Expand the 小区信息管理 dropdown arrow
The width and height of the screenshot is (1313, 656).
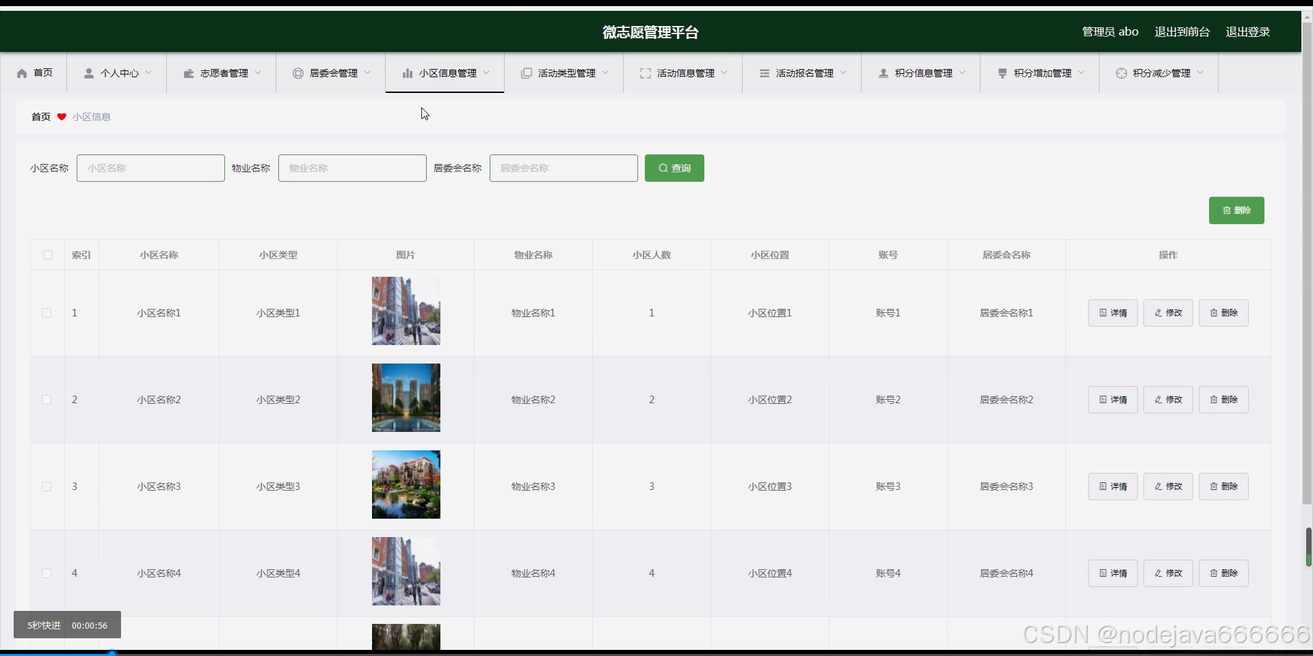point(486,72)
